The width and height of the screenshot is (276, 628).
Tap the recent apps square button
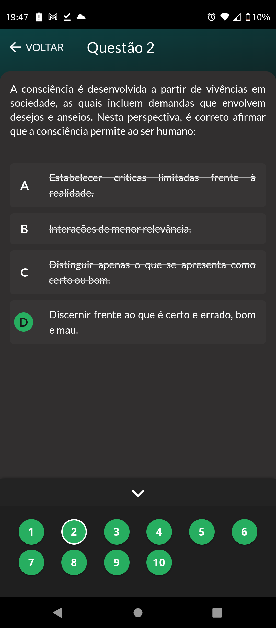click(217, 612)
